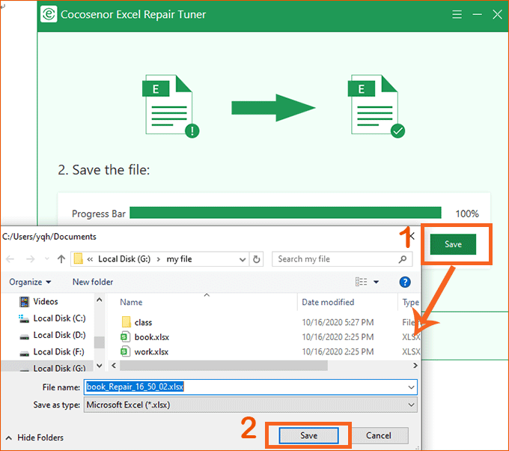Open the Organize menu
Viewport: 509px width, 451px height.
[x=30, y=282]
